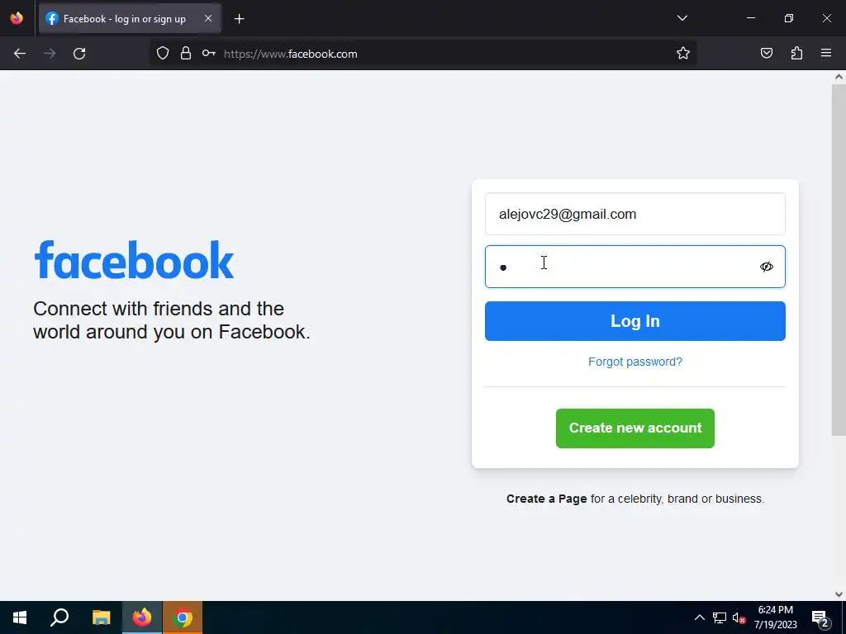This screenshot has height=634, width=846.
Task: Open the Save to Pocket icon
Action: point(766,53)
